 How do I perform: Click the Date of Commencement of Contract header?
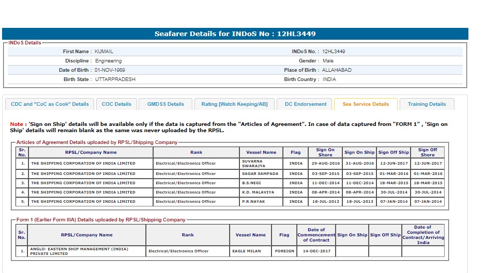tap(316, 235)
